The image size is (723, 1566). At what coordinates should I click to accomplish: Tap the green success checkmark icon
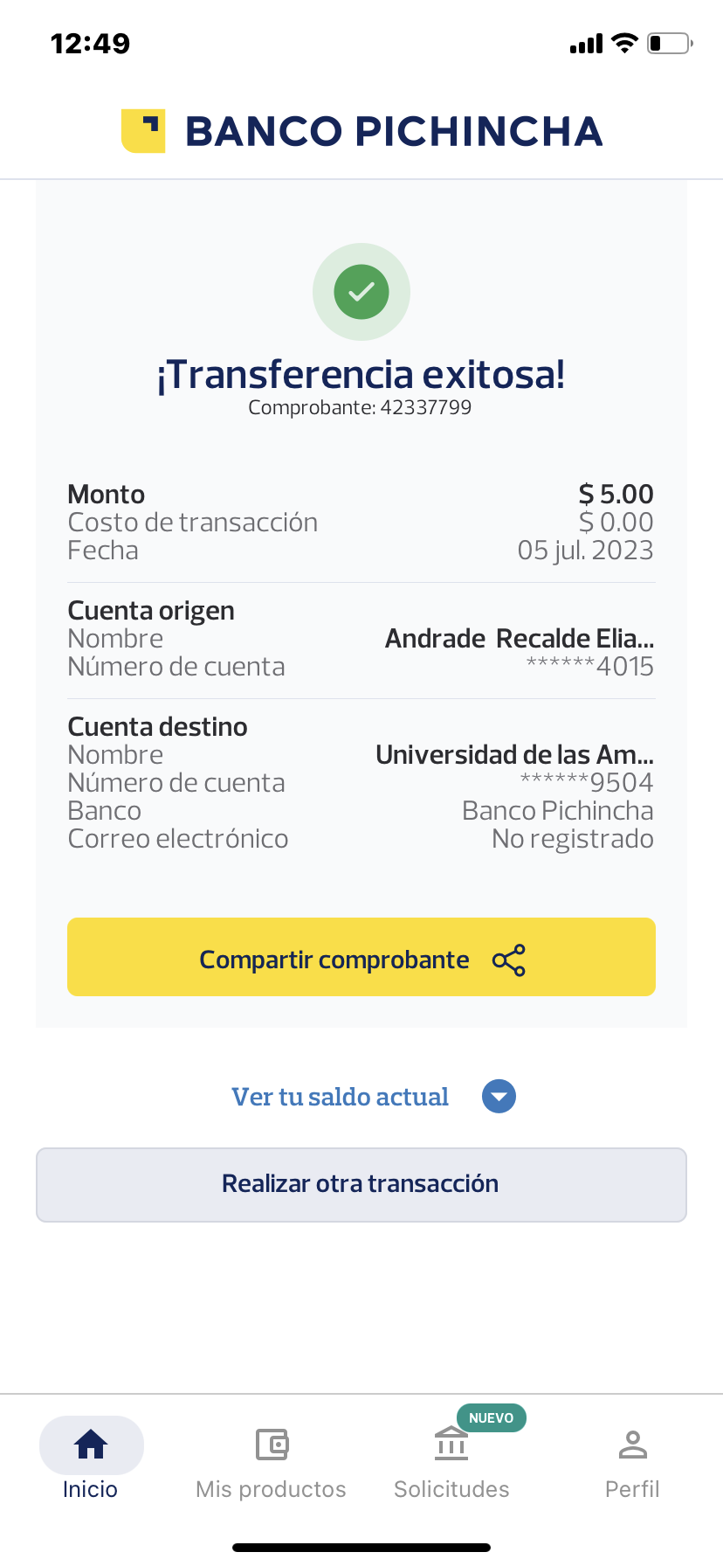click(361, 292)
